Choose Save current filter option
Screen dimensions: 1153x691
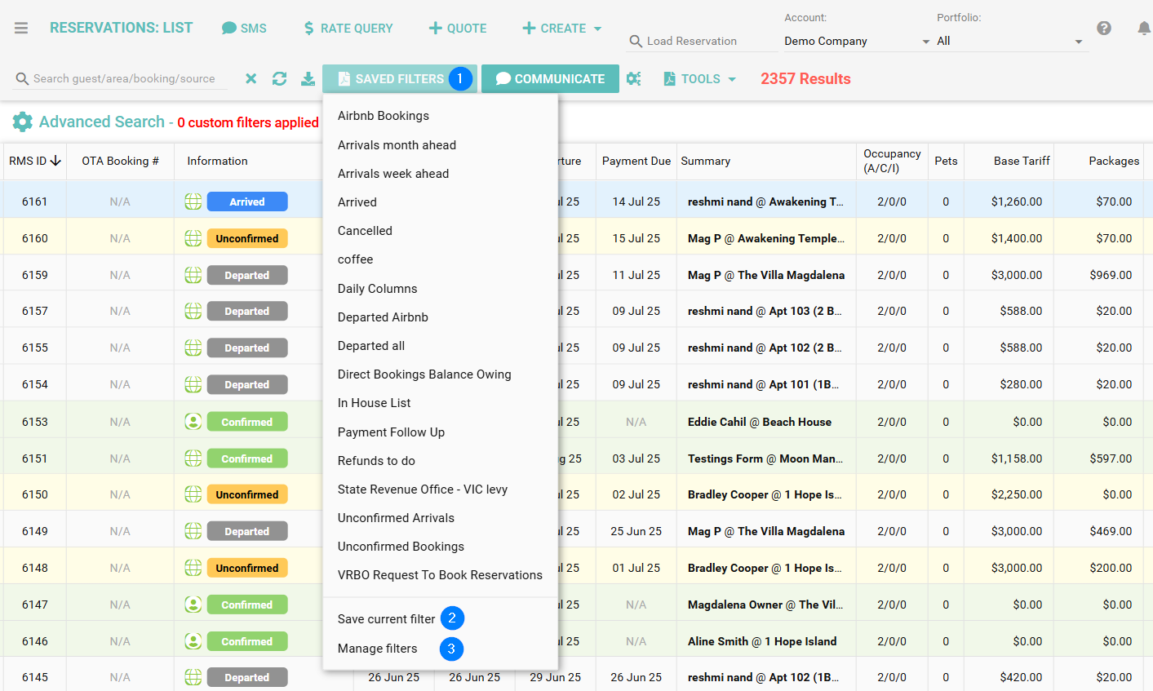pos(387,619)
